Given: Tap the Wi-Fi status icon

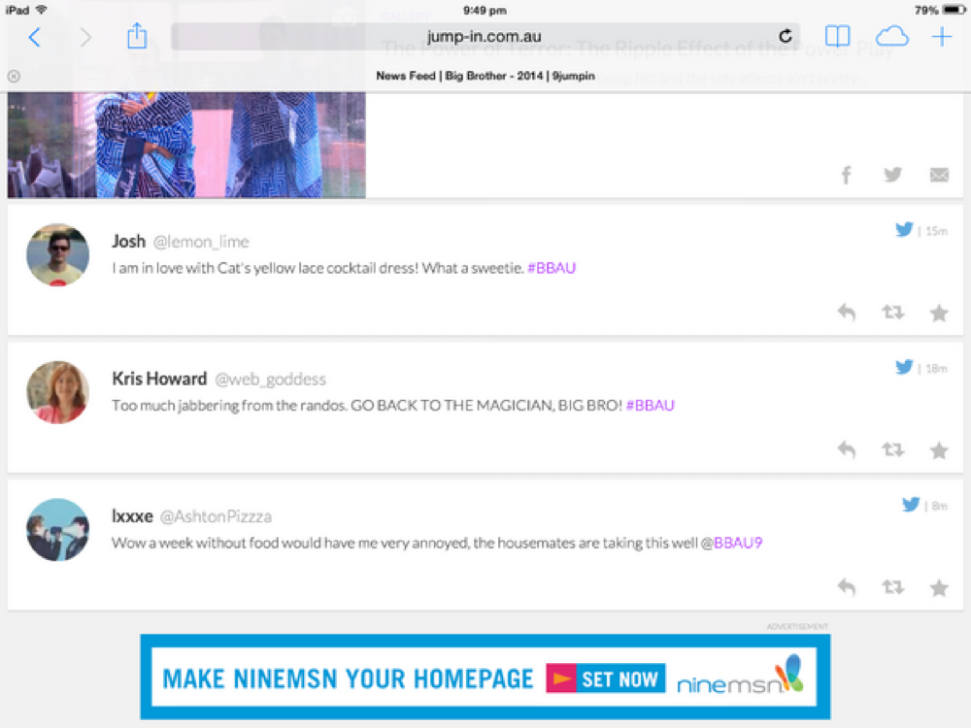Looking at the screenshot, I should coord(42,10).
